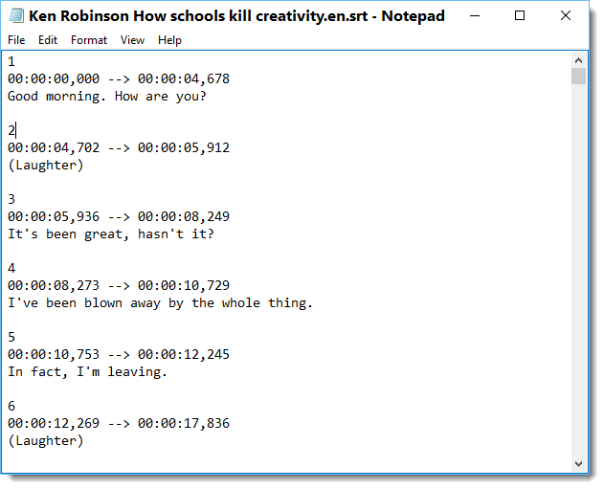Click the line 'It's been great, hasn't it?'
This screenshot has height=489, width=604.
[x=110, y=233]
